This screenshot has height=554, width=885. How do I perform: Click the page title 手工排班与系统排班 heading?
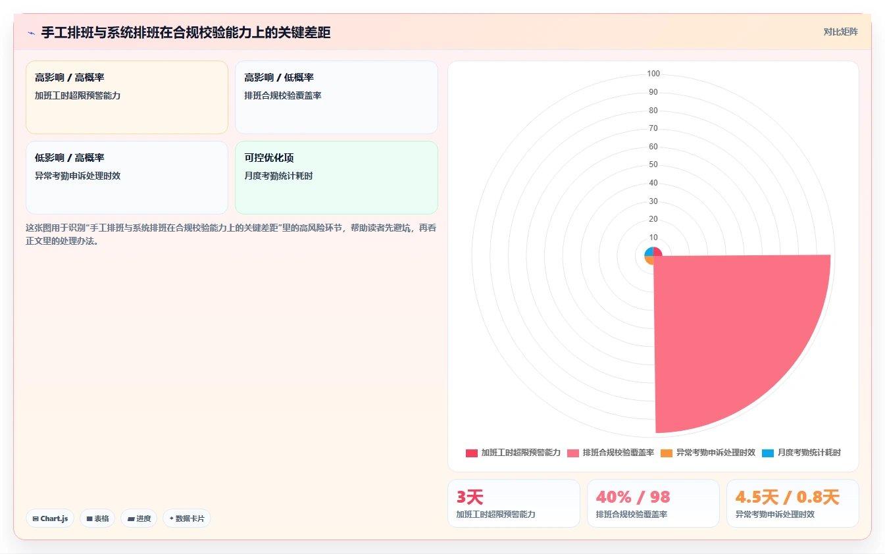click(186, 32)
